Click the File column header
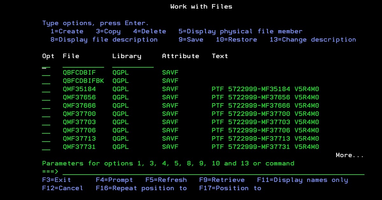Screen dimensions: 382x200 [71, 56]
